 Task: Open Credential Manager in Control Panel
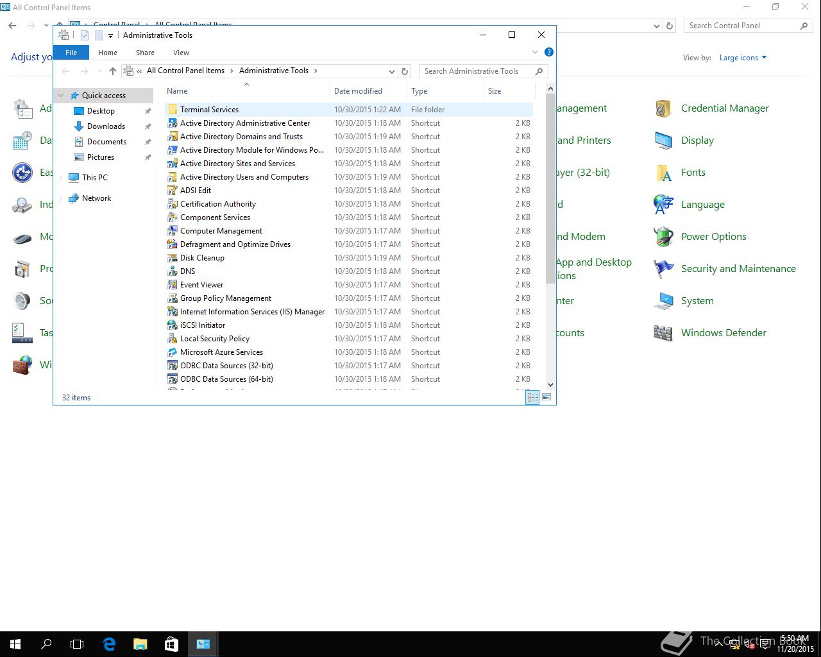coord(725,108)
